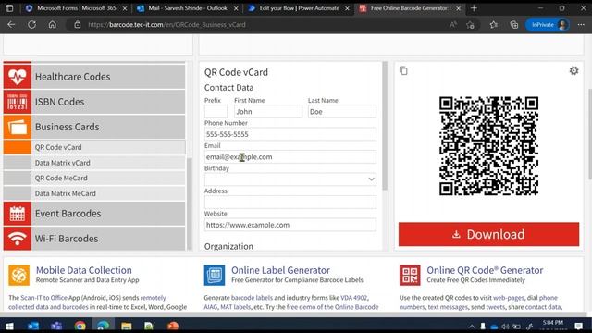
Task: Open the browser settings ellipsis menu
Action: [x=581, y=25]
